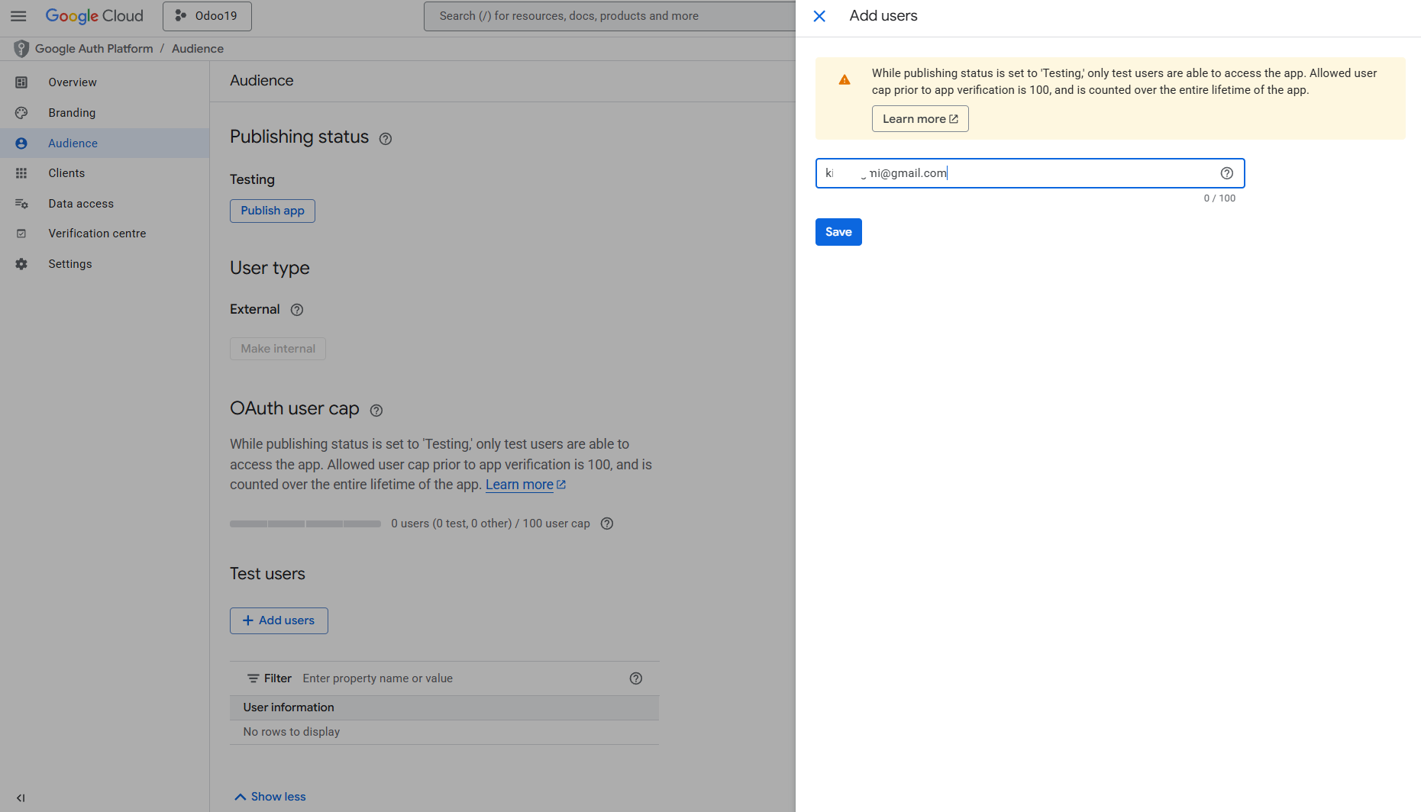Close the Add users panel

point(819,16)
